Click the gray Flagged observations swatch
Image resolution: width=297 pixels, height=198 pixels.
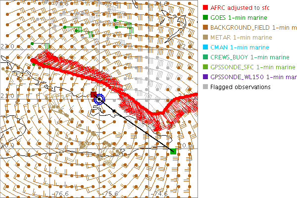[x=205, y=87]
